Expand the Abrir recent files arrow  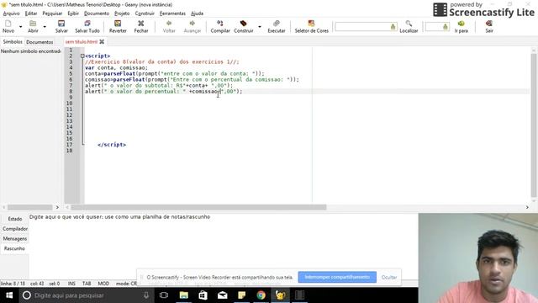coord(45,27)
